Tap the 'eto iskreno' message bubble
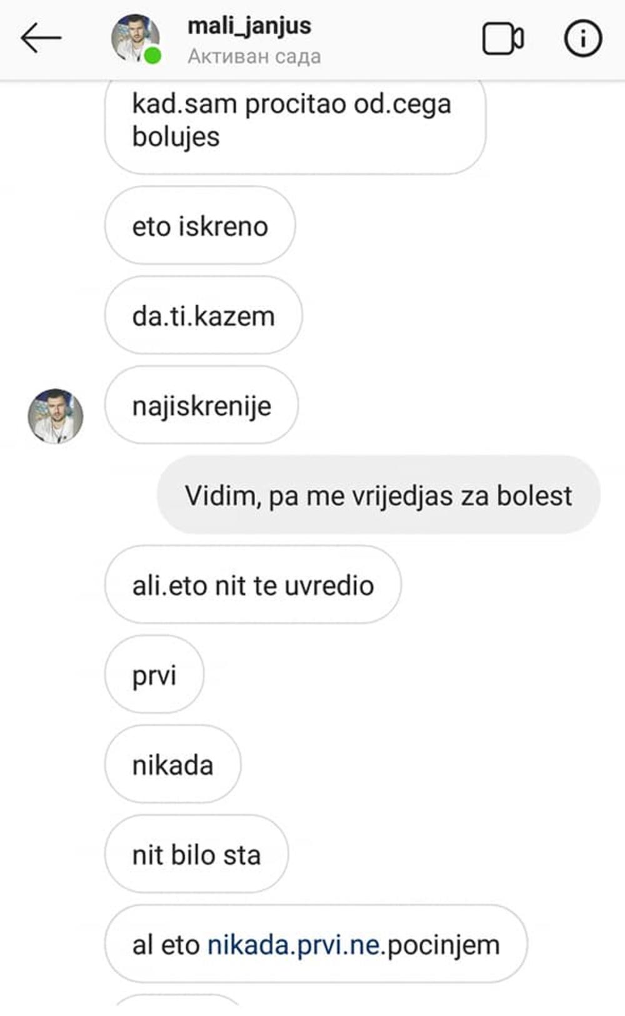The height and width of the screenshot is (1016, 625). pos(200,226)
